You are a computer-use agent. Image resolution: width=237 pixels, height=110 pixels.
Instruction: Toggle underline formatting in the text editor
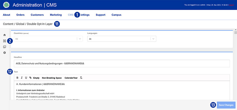[26, 78]
